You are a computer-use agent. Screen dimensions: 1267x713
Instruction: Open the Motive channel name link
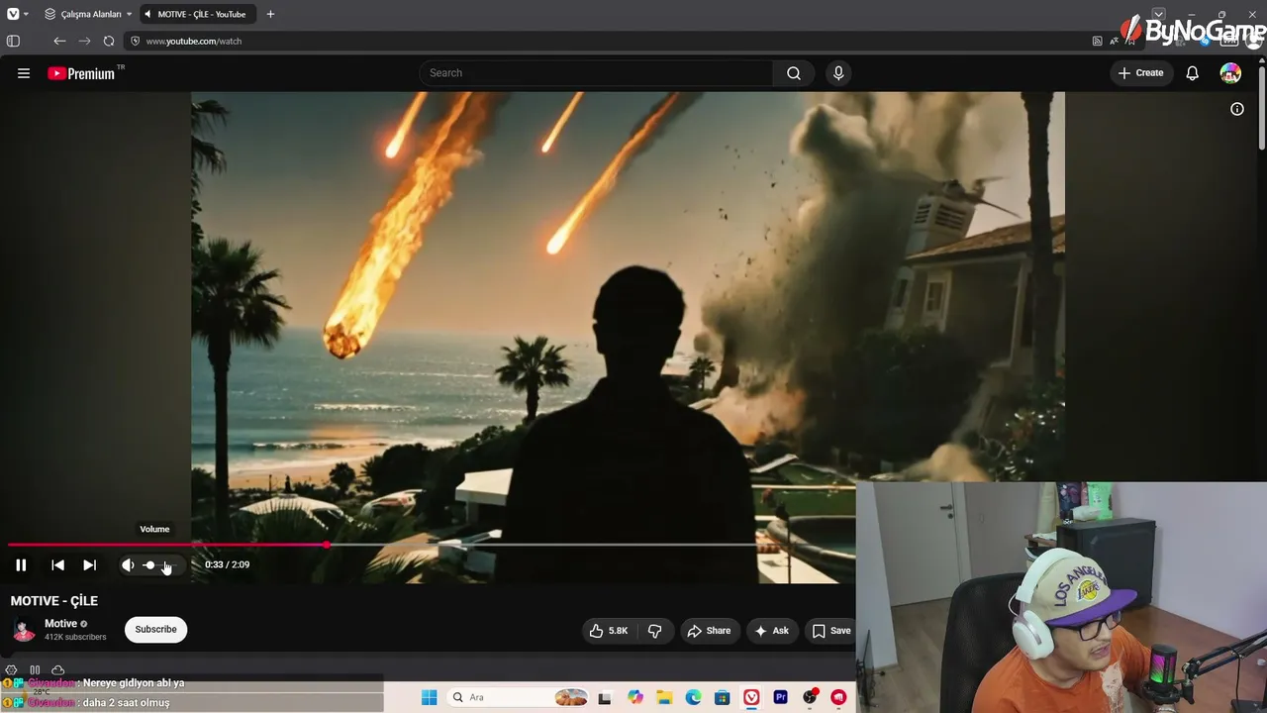60,624
